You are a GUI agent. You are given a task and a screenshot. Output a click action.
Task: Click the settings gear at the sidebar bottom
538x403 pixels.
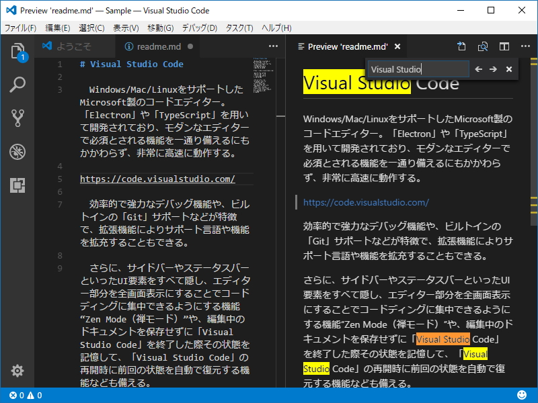(17, 370)
